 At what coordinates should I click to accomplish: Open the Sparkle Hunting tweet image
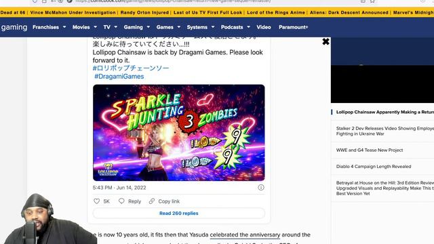pos(179,133)
